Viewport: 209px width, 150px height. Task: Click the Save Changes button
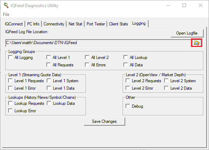(x=104, y=121)
